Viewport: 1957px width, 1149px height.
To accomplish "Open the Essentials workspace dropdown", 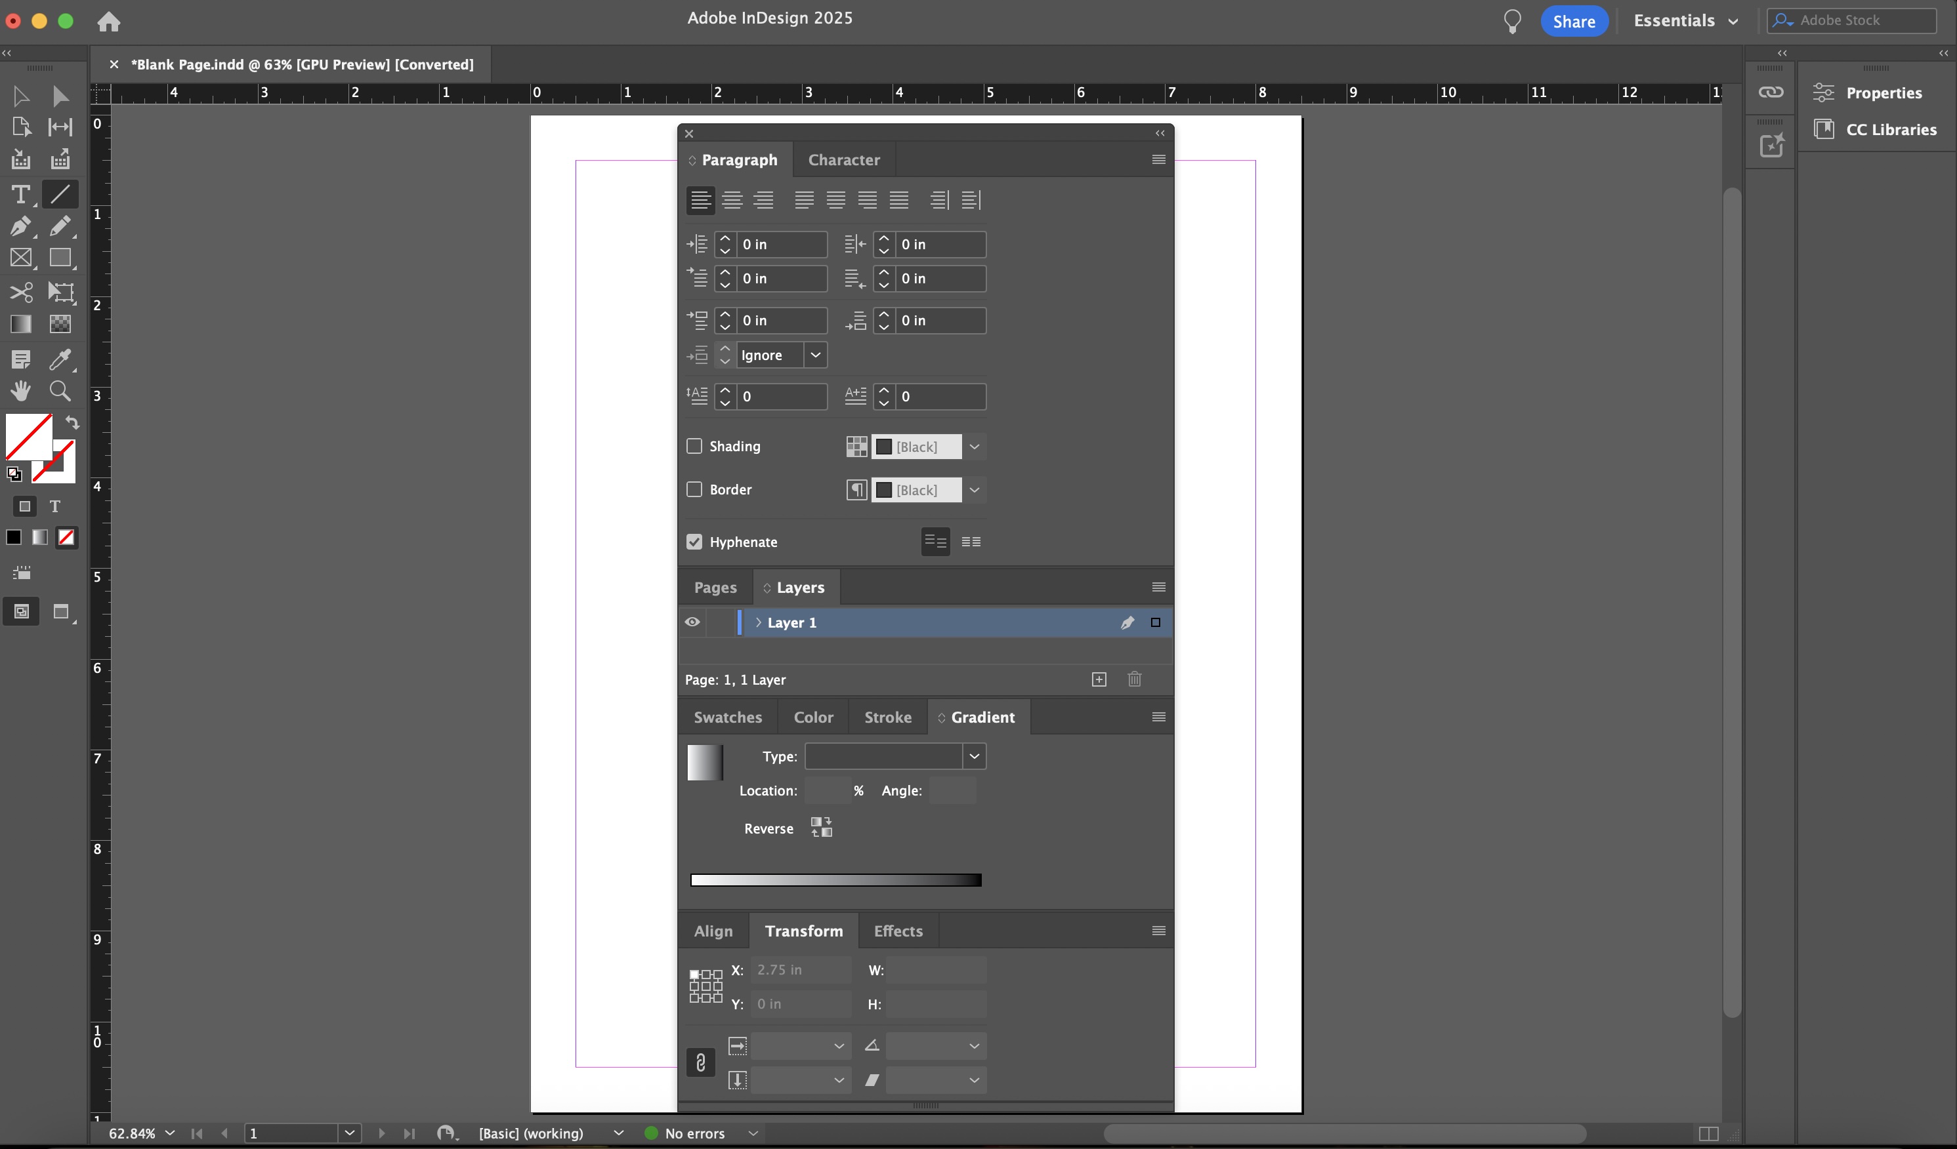I will (1685, 21).
